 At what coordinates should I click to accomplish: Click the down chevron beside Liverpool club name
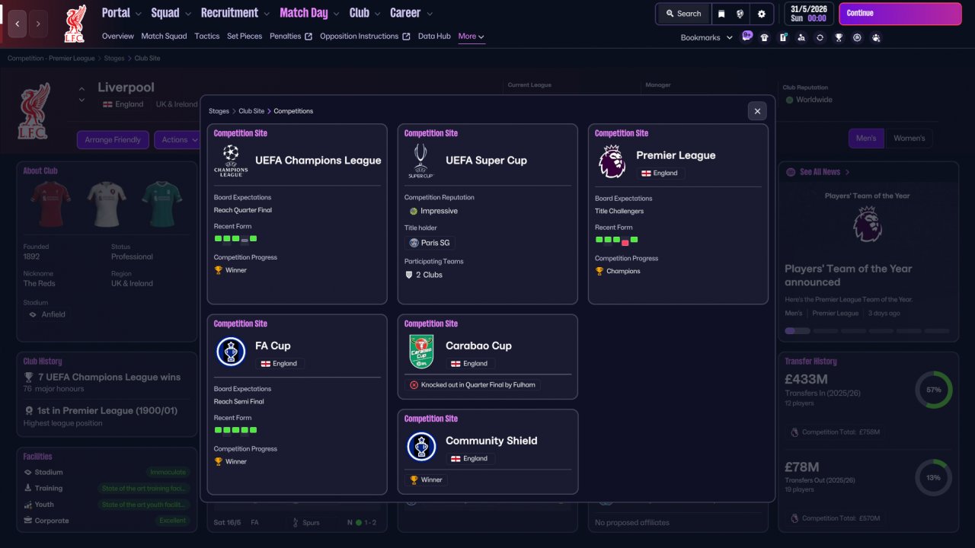coord(82,100)
